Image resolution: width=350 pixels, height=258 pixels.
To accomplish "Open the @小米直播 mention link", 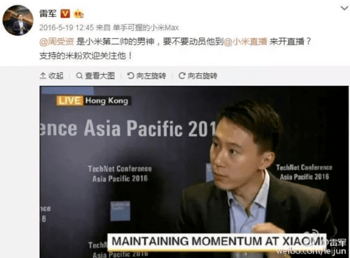I will [x=245, y=42].
